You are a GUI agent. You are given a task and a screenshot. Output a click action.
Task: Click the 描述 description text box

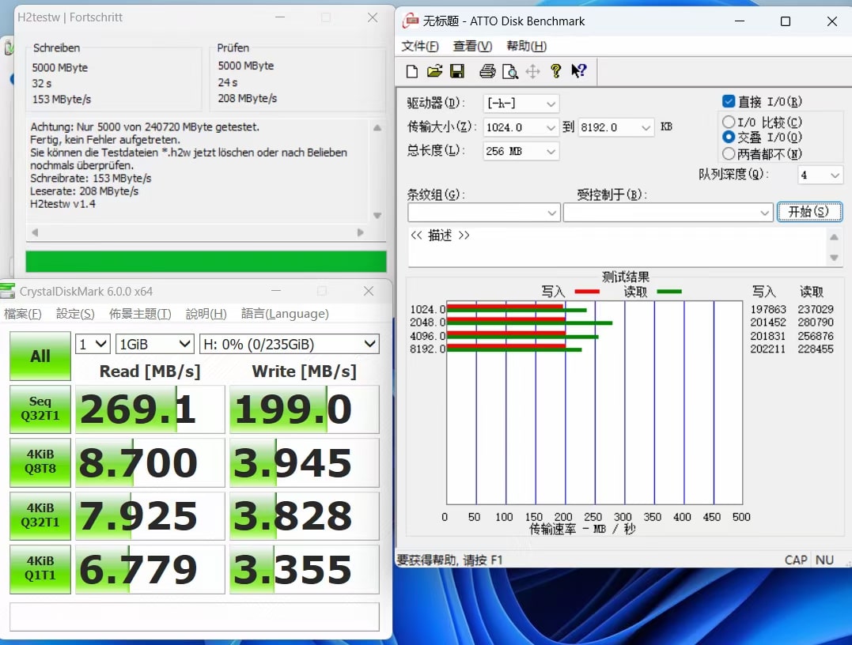[x=617, y=247]
